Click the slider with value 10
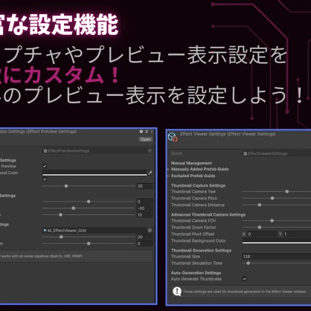 pyautogui.click(x=89, y=215)
